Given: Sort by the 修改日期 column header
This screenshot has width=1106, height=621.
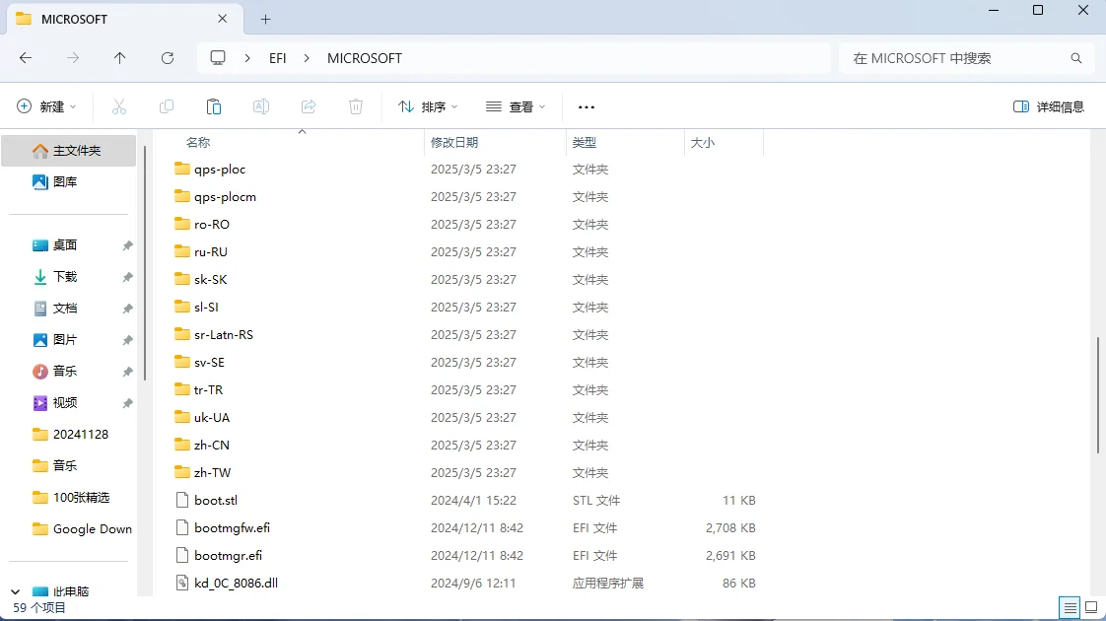Looking at the screenshot, I should tap(454, 143).
